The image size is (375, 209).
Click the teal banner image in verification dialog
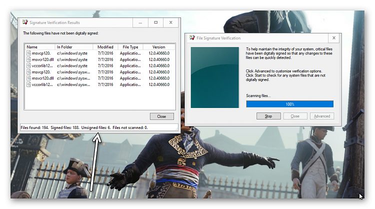pyautogui.click(x=215, y=77)
